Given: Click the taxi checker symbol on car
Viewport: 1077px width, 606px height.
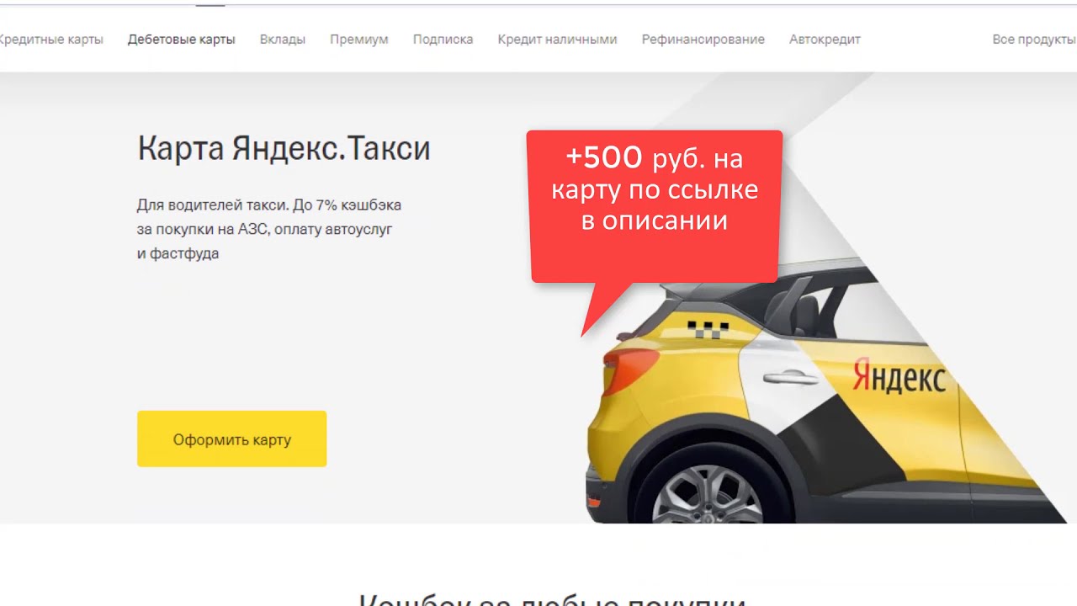Looking at the screenshot, I should (708, 329).
